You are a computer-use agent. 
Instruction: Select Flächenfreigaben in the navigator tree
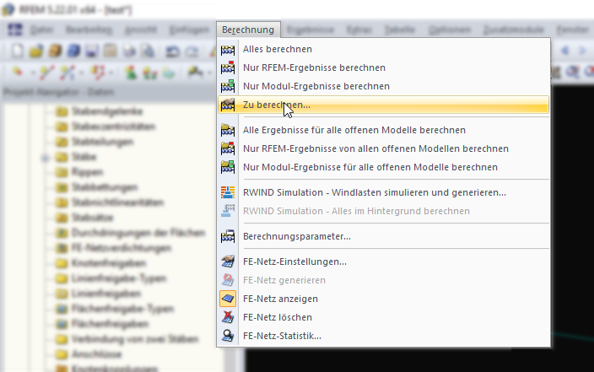pos(110,324)
